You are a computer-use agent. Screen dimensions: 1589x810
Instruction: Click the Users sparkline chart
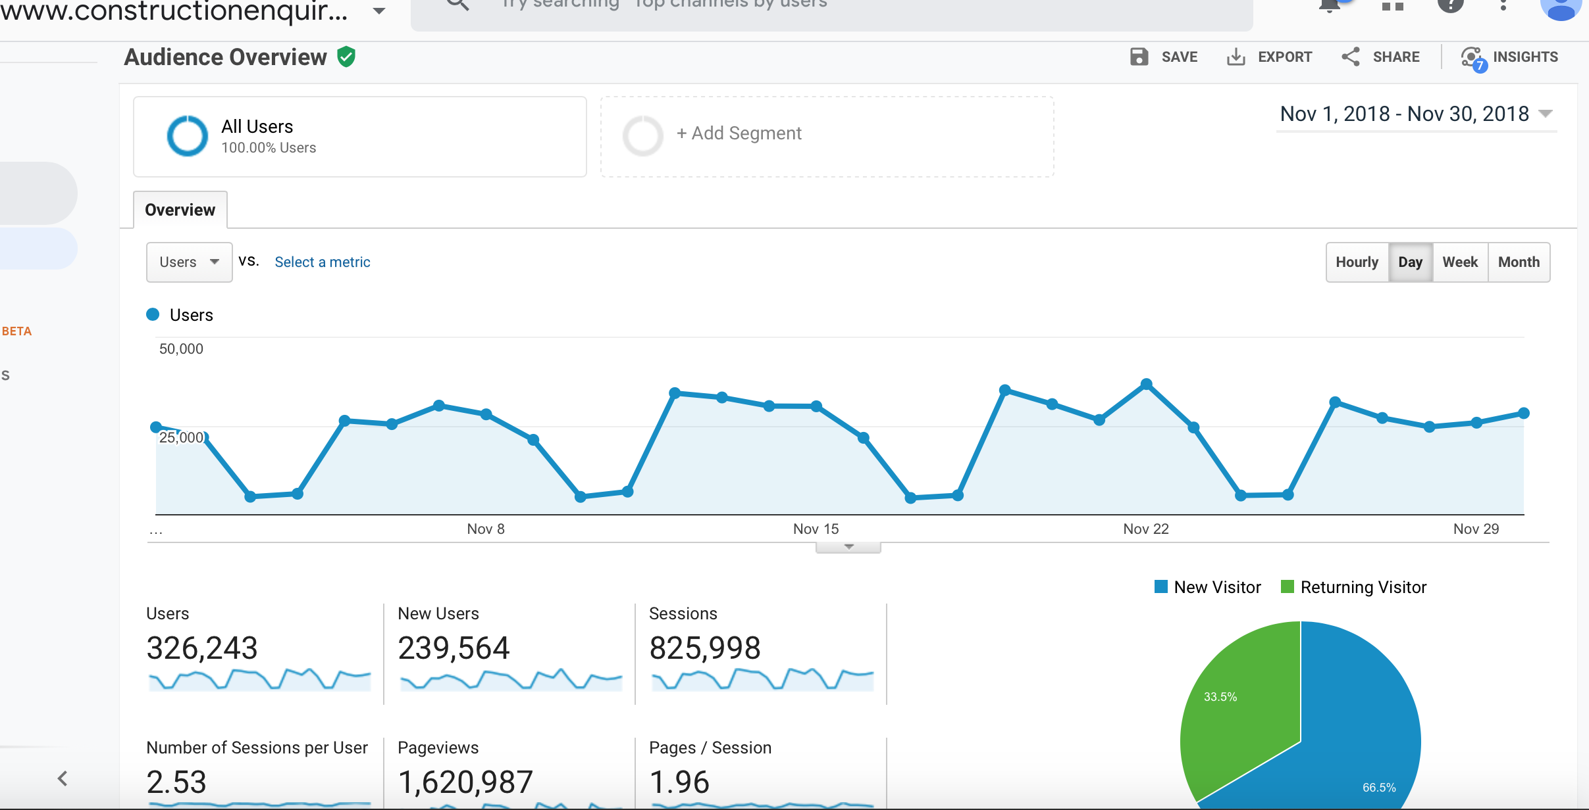tap(259, 679)
